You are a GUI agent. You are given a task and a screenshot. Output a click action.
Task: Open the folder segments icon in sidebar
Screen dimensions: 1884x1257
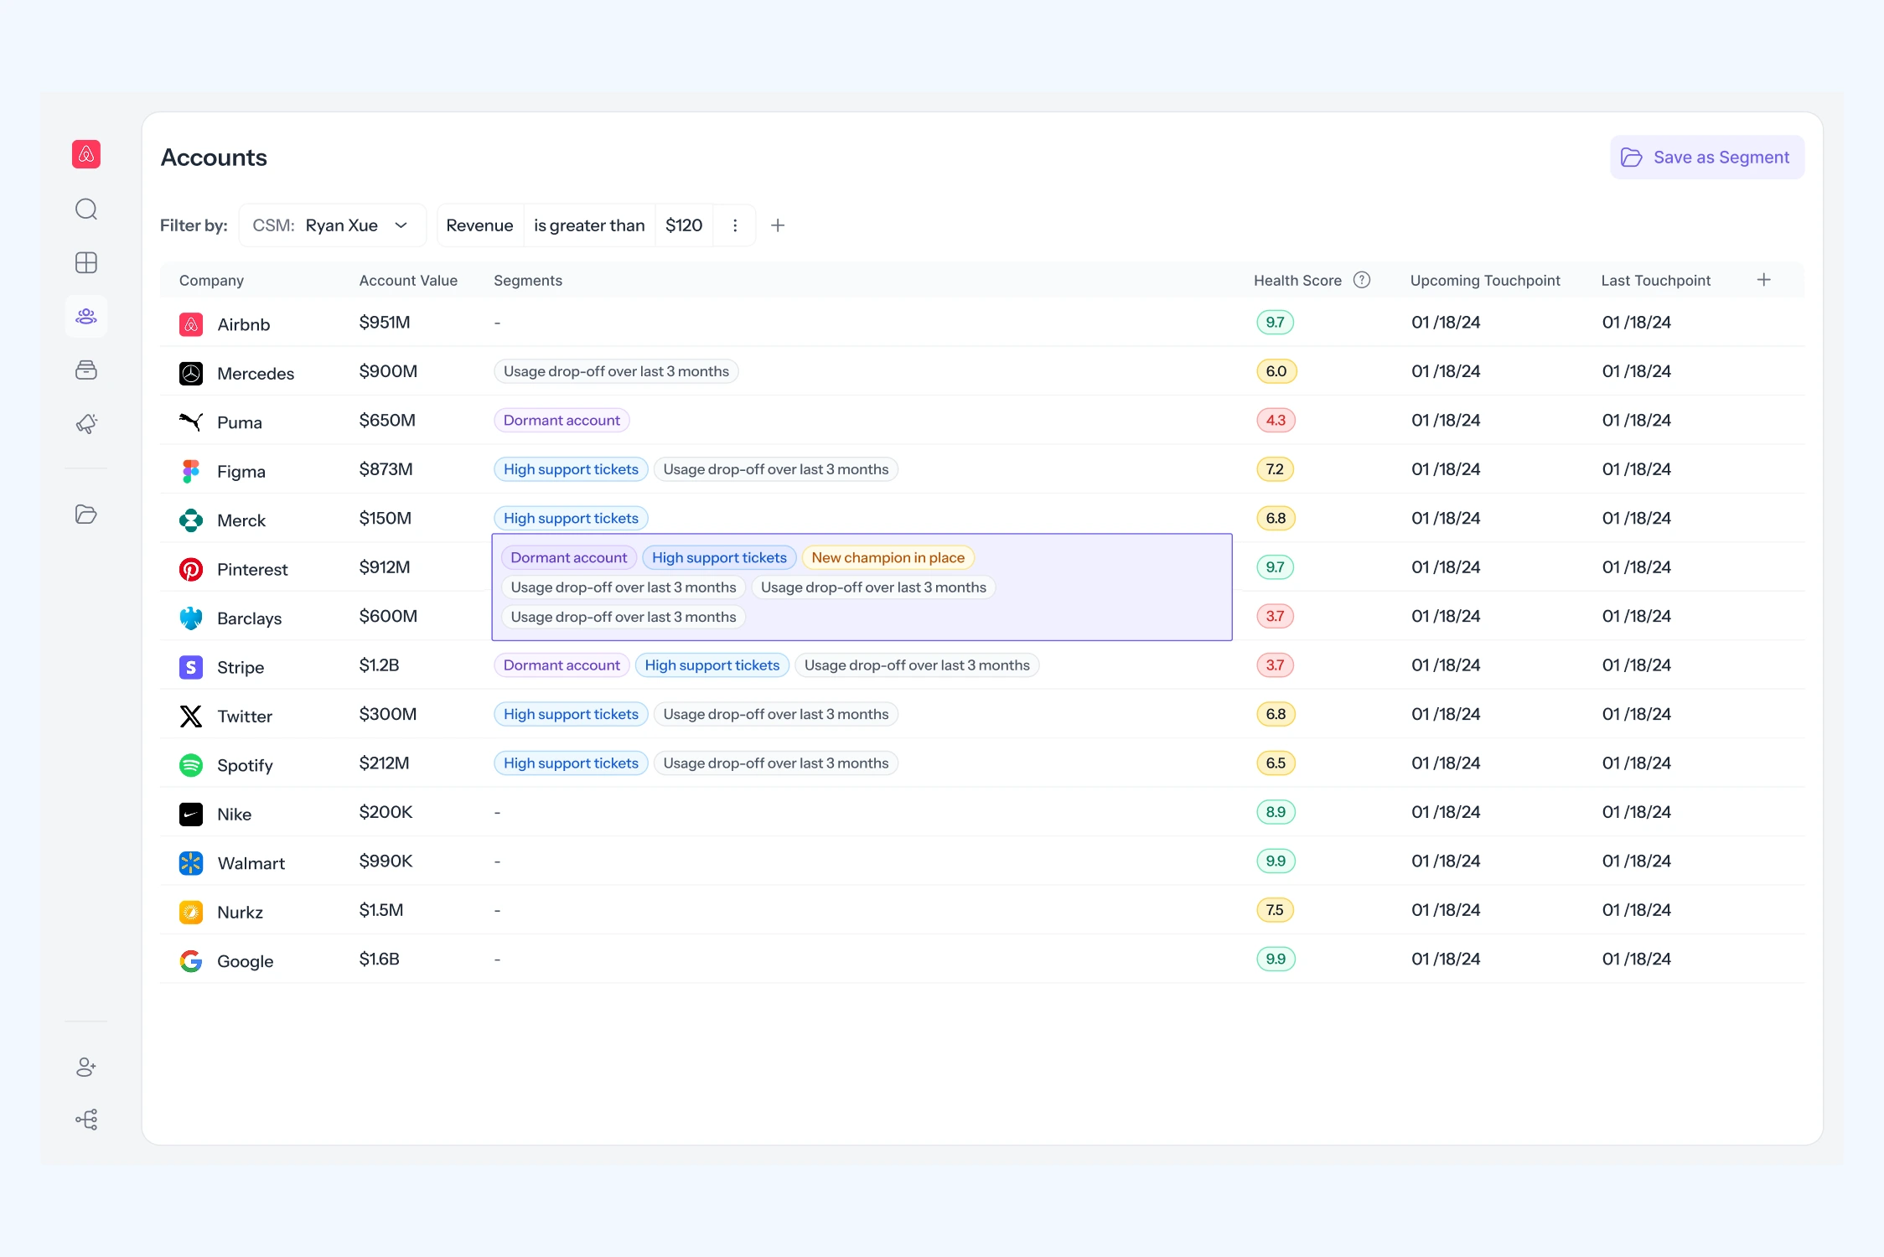click(x=86, y=515)
